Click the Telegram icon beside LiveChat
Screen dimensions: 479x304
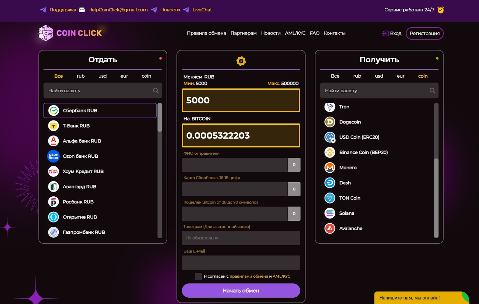click(186, 10)
